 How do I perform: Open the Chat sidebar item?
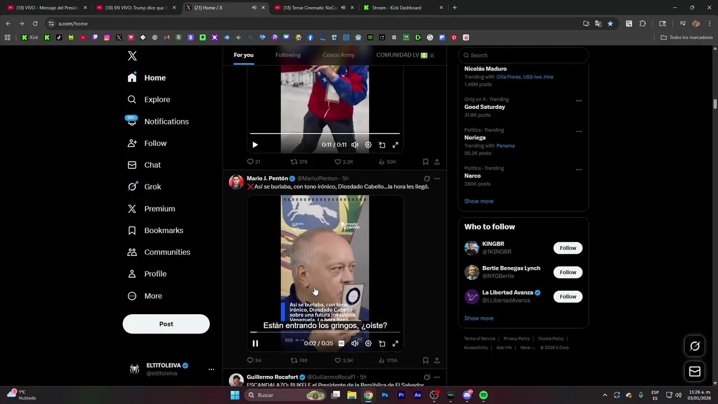[x=144, y=165]
